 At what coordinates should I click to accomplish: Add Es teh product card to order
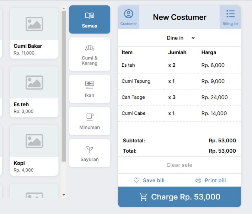34,92
